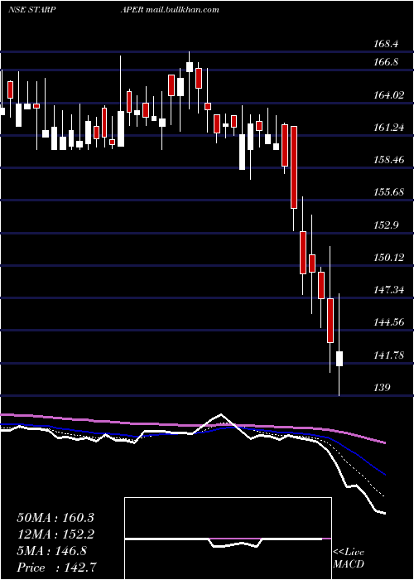Click the 139 price axis label
Viewport: 414px width, 580px height.
coord(383,388)
